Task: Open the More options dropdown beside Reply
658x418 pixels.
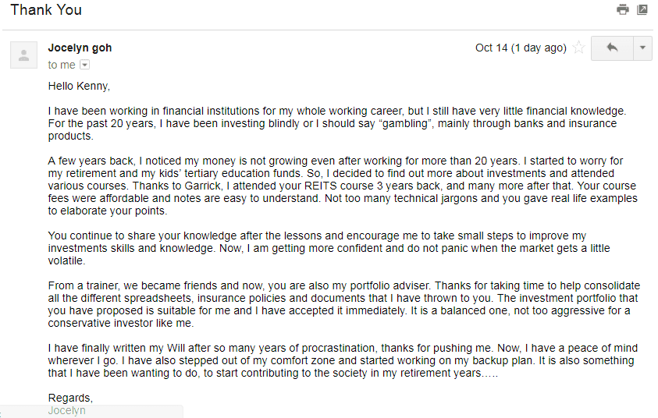Action: [x=642, y=48]
